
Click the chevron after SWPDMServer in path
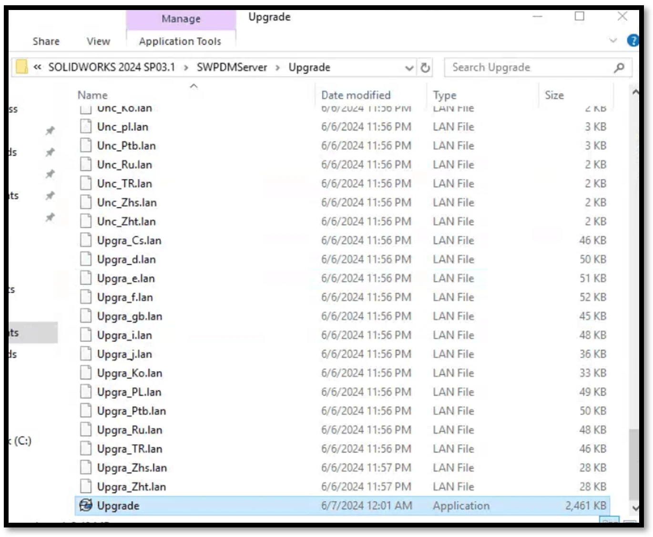(277, 68)
